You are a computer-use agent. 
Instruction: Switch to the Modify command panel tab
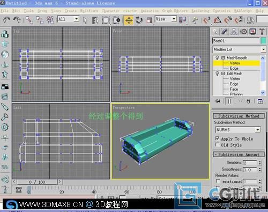225,32
